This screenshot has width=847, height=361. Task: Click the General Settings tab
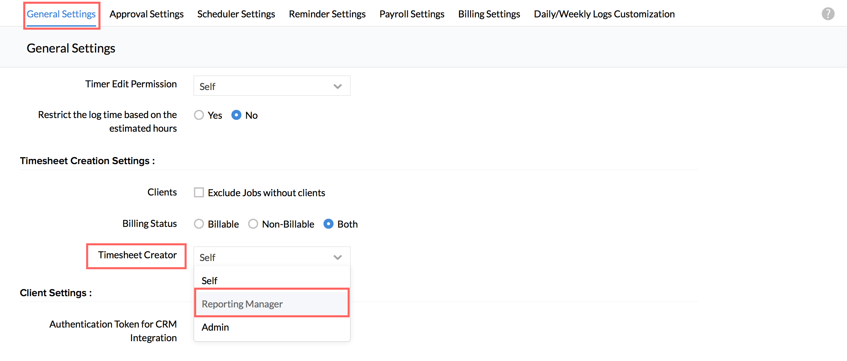point(61,14)
